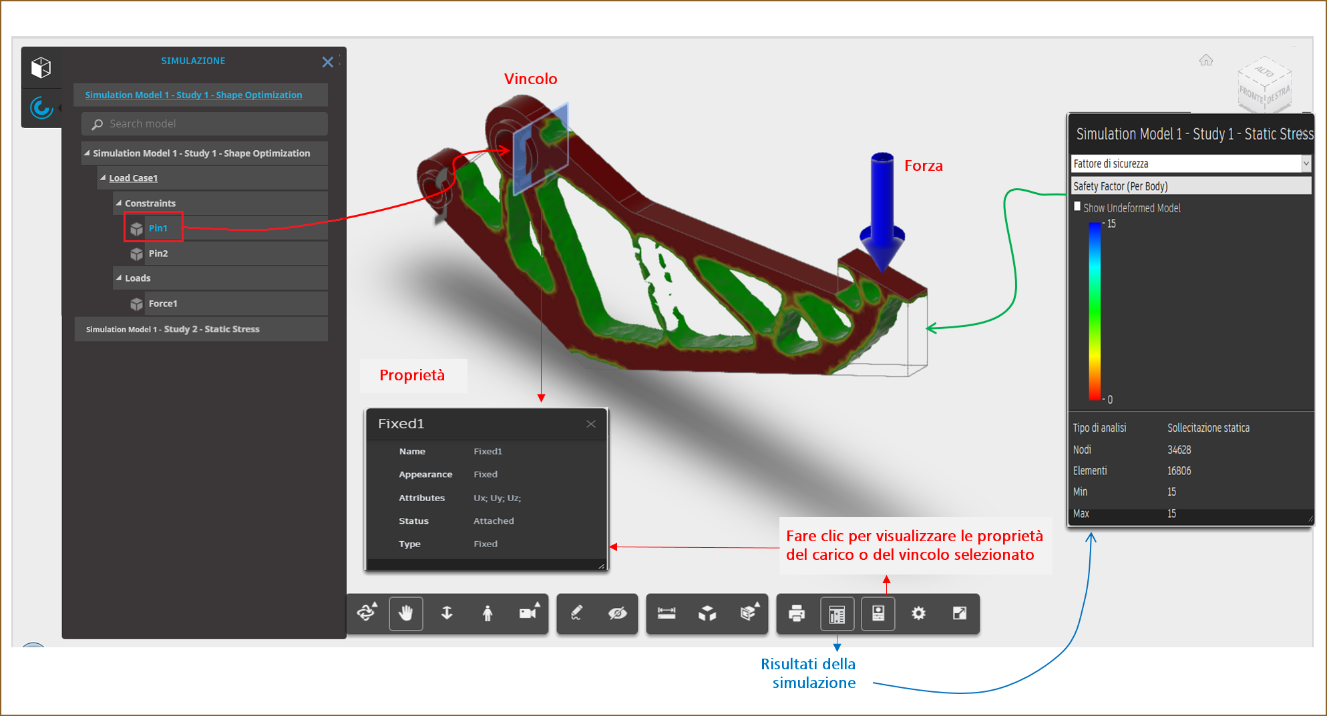Viewport: 1327px width, 716px height.
Task: Hide markups using the eye-slash toggle
Action: (x=618, y=613)
